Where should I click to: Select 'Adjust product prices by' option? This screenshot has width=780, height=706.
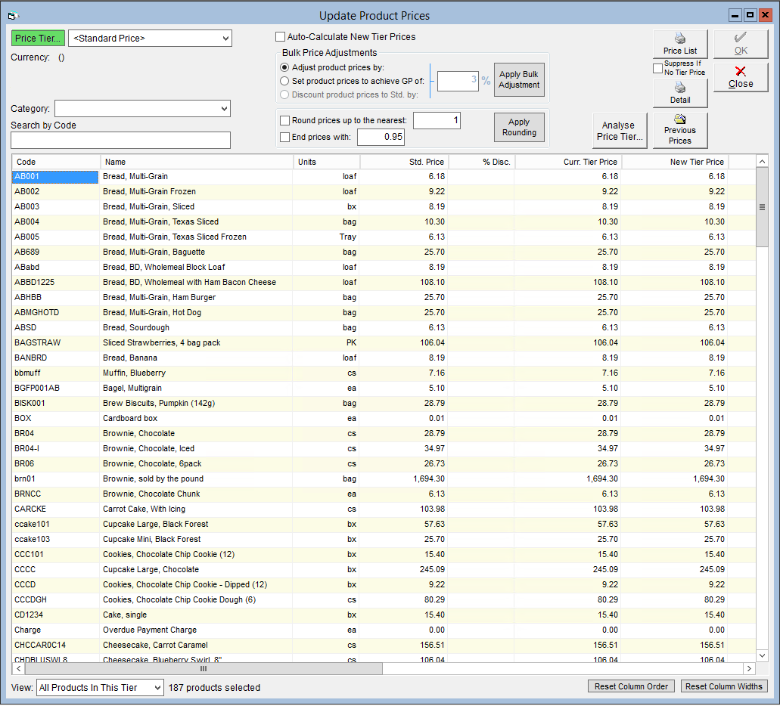tap(284, 67)
